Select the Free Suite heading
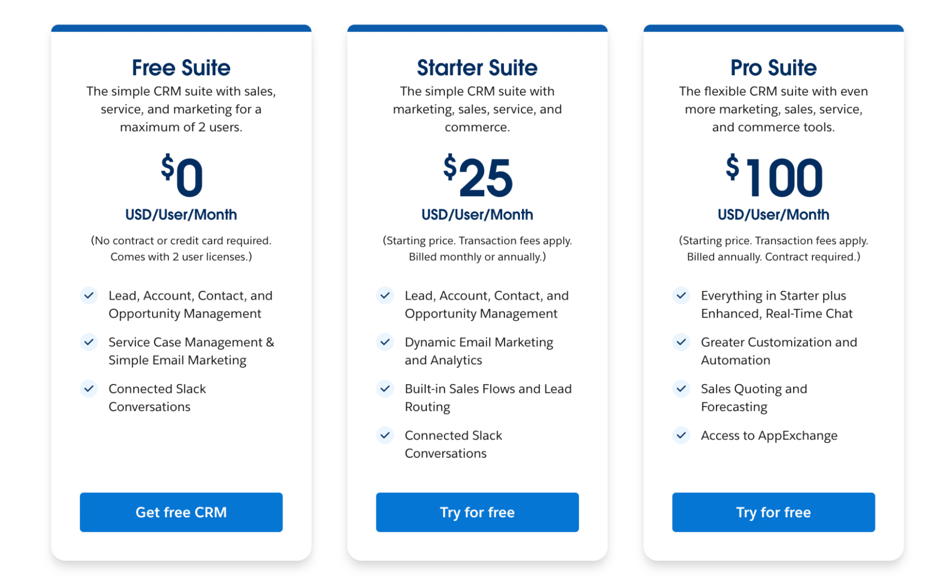Viewport: 947px width, 581px height. coord(181,67)
